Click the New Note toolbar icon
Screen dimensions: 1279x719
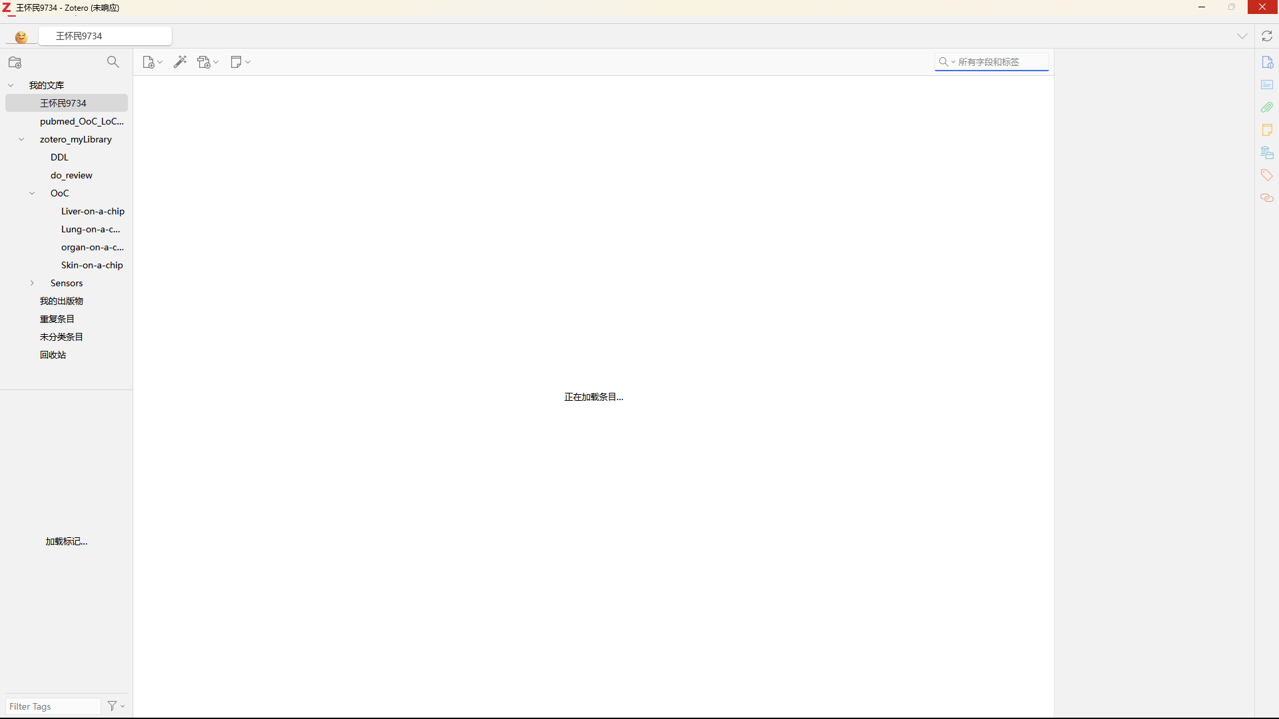click(x=239, y=62)
